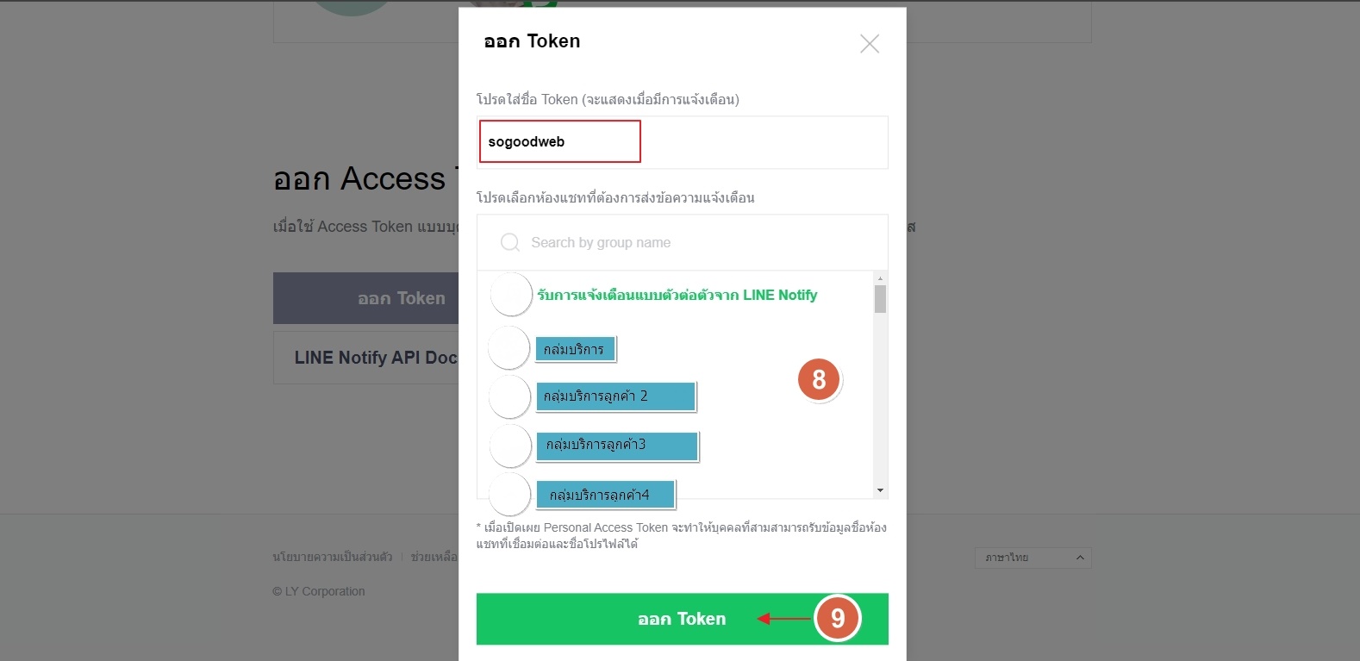Click the chevron on language selector
This screenshot has width=1360, height=661.
click(x=1080, y=558)
